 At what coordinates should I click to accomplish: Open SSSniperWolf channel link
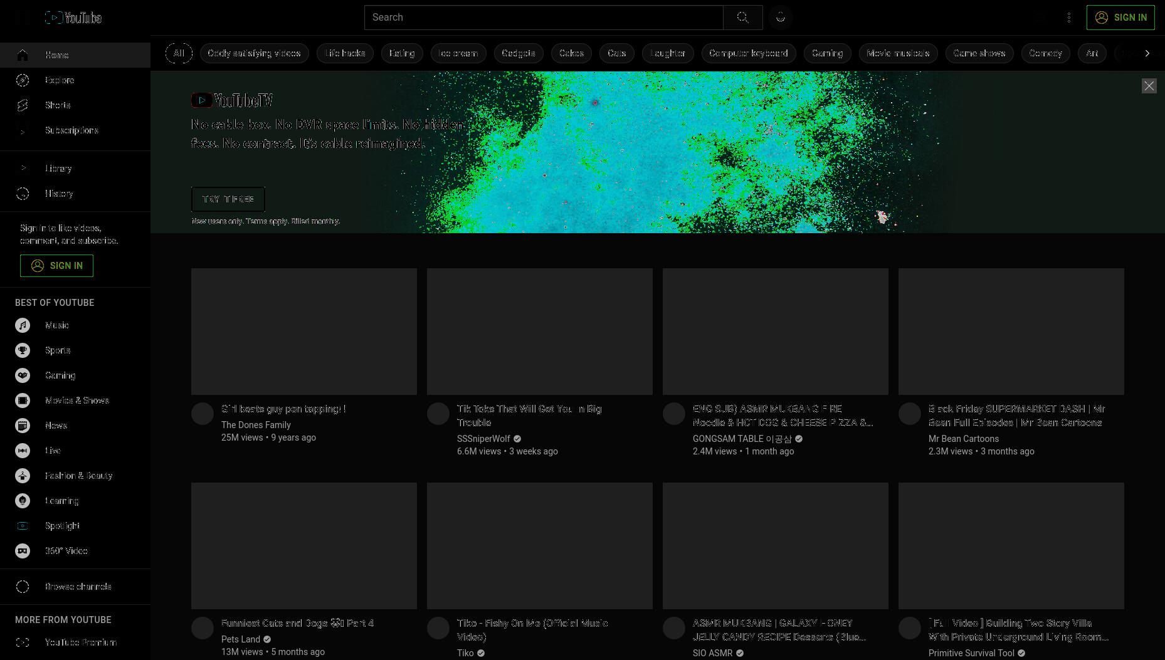coord(483,439)
